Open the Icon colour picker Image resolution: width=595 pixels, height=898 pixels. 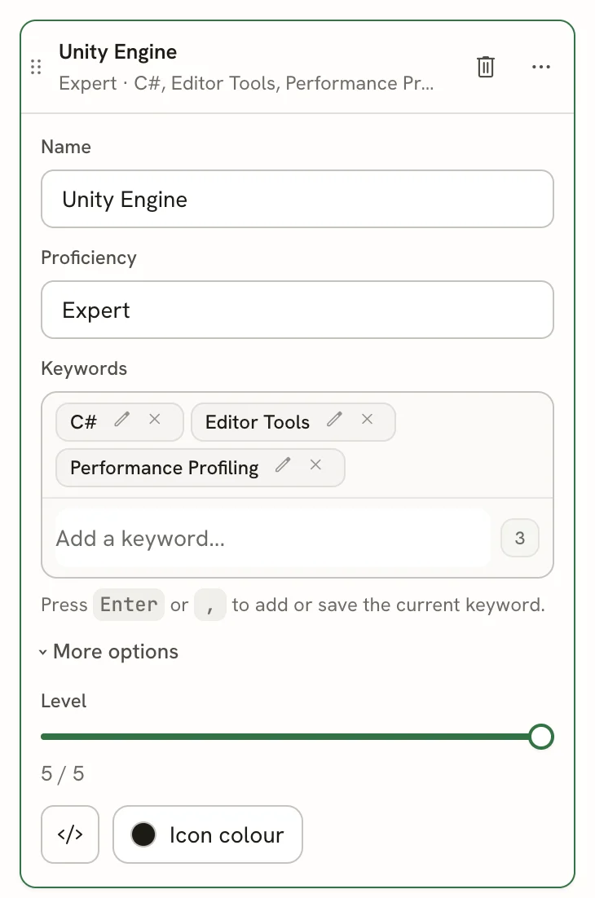tap(207, 834)
